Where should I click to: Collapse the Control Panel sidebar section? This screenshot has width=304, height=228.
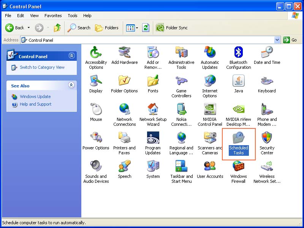[71, 56]
